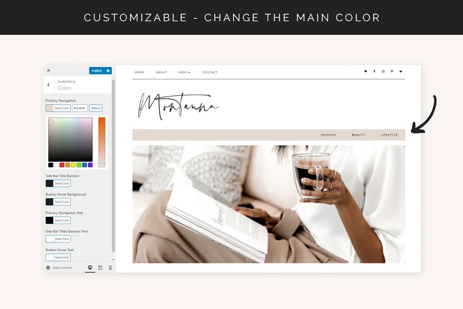Screen dimensions: 463x309
Task: Select the Lifestyle navigation item
Action: (x=389, y=135)
